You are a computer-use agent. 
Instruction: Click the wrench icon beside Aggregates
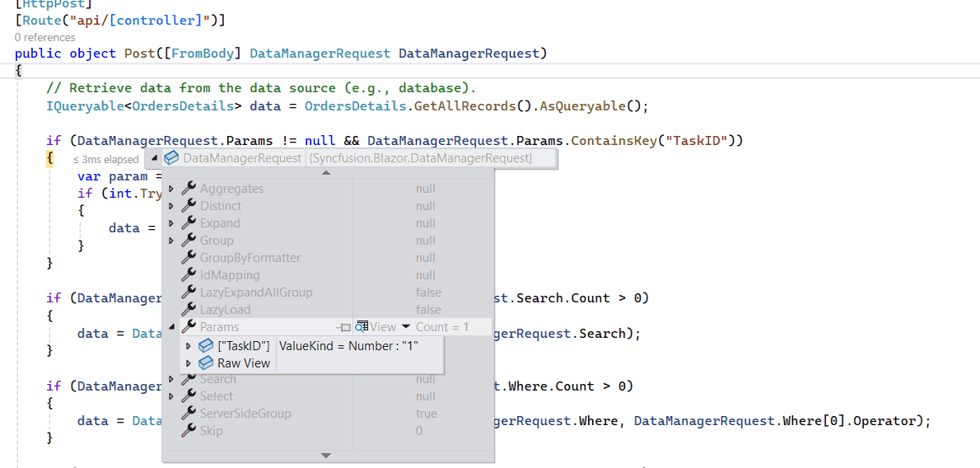188,189
